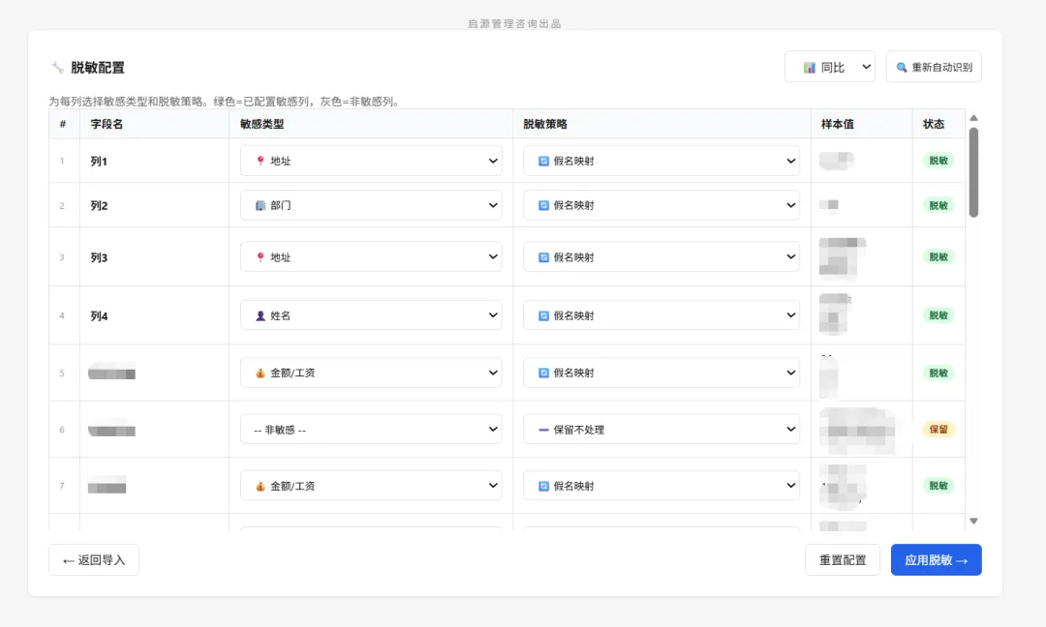Screen dimensions: 1046x627
Task: Click the alias mapping icon in 列1 strategy
Action: pos(543,161)
